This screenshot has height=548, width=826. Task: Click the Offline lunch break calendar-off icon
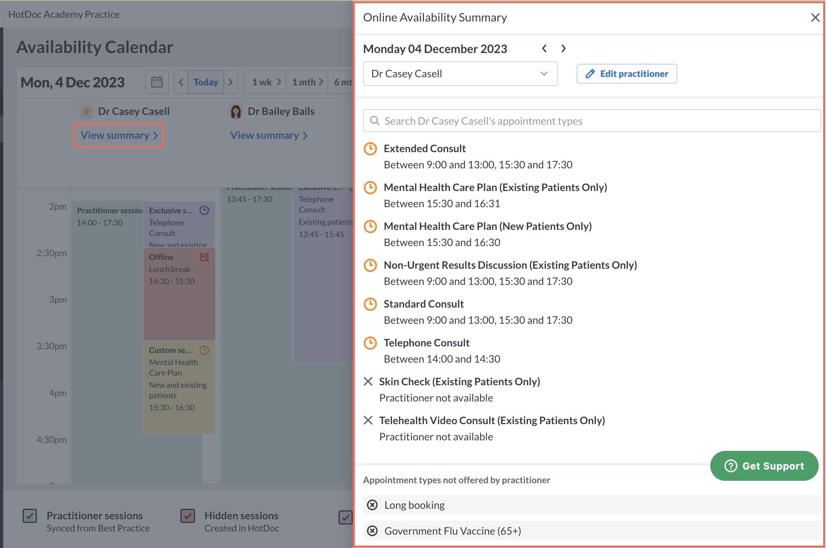point(204,257)
